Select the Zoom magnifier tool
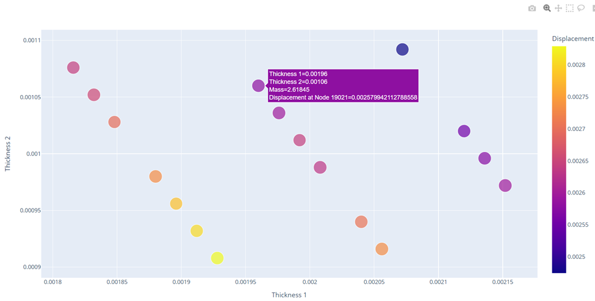Viewport: 595px width, 301px height. [547, 9]
